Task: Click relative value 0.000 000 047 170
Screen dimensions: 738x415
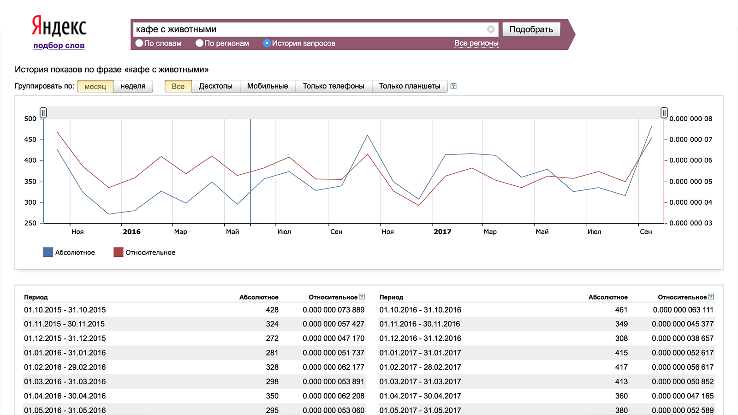Action: (333, 338)
